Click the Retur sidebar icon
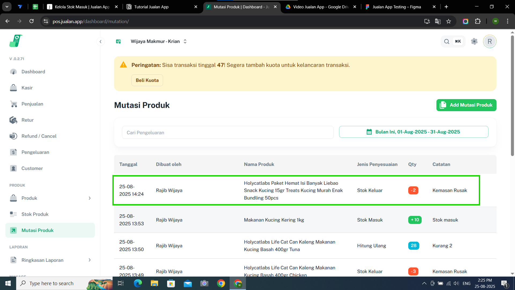The image size is (515, 290). point(13,120)
